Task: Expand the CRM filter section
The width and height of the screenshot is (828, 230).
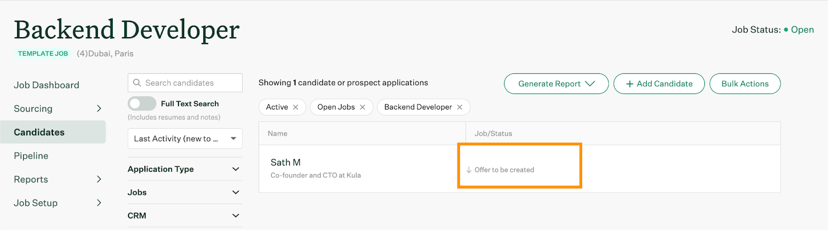Action: (185, 216)
